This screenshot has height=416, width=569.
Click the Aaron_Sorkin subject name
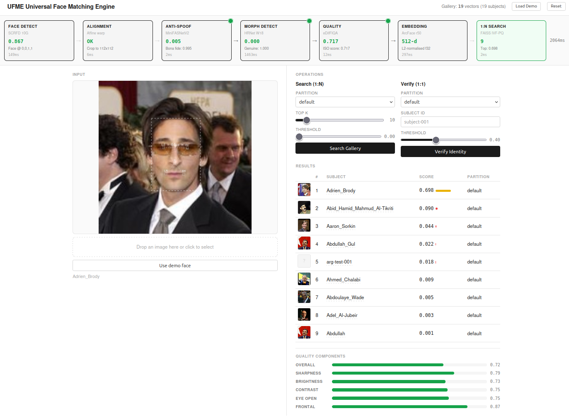pos(341,226)
